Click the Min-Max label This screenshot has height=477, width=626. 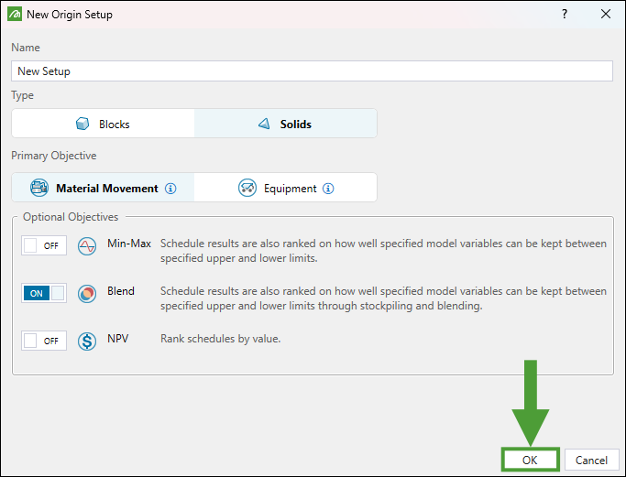pyautogui.click(x=129, y=244)
